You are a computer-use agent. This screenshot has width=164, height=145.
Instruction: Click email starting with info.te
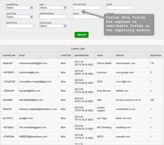(33, 128)
